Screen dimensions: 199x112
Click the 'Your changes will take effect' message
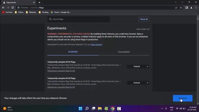35,98
